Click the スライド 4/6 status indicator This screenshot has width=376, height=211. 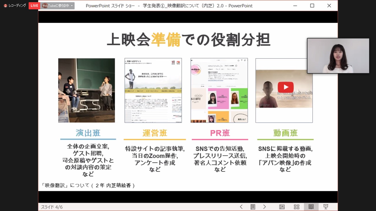point(52,207)
